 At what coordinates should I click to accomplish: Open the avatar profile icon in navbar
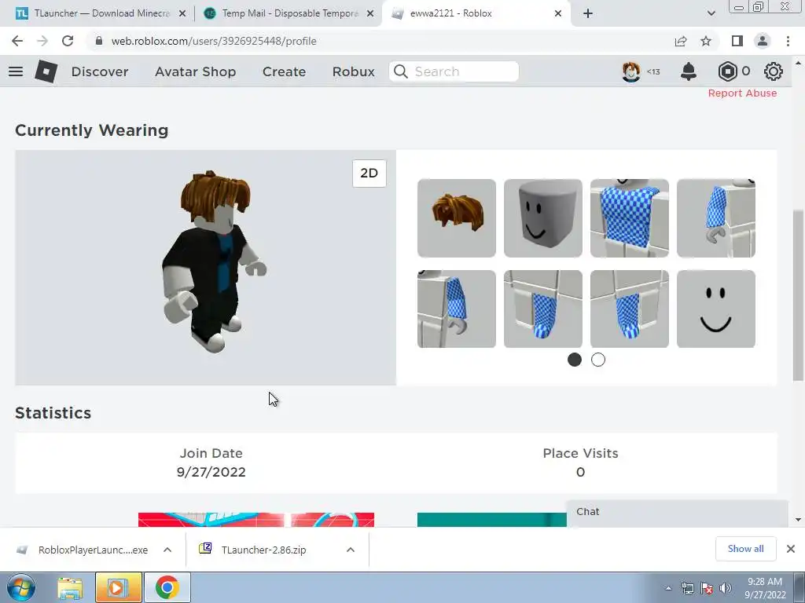[x=631, y=71]
